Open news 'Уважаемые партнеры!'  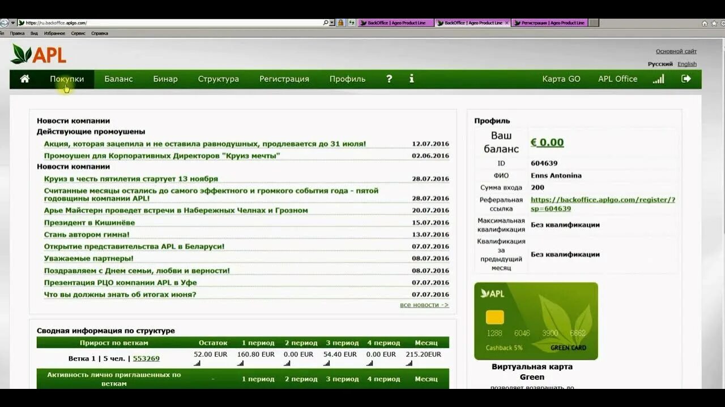[x=89, y=258]
